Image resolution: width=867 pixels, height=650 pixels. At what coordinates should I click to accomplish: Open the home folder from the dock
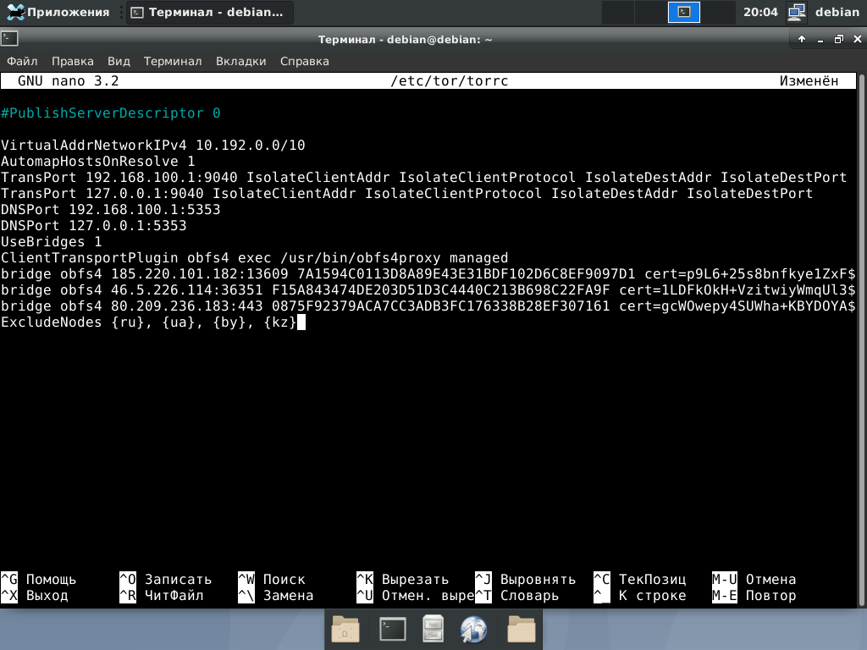pos(345,629)
